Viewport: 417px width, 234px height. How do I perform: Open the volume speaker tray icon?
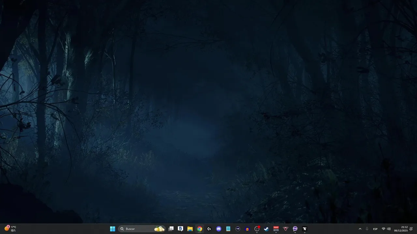click(x=389, y=229)
